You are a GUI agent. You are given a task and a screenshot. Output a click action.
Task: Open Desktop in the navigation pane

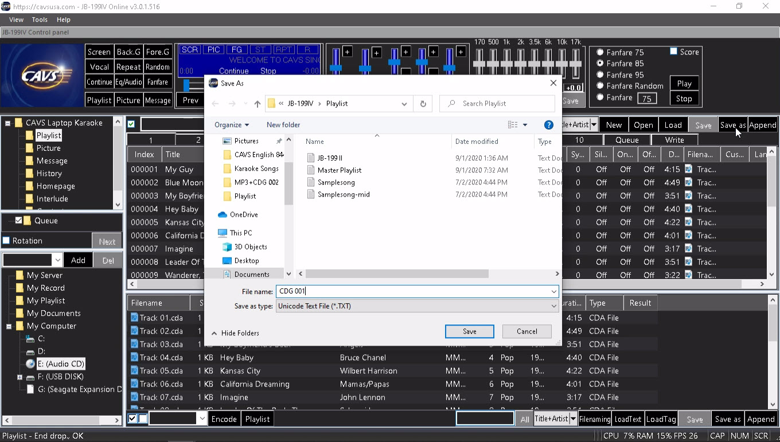coord(240,260)
